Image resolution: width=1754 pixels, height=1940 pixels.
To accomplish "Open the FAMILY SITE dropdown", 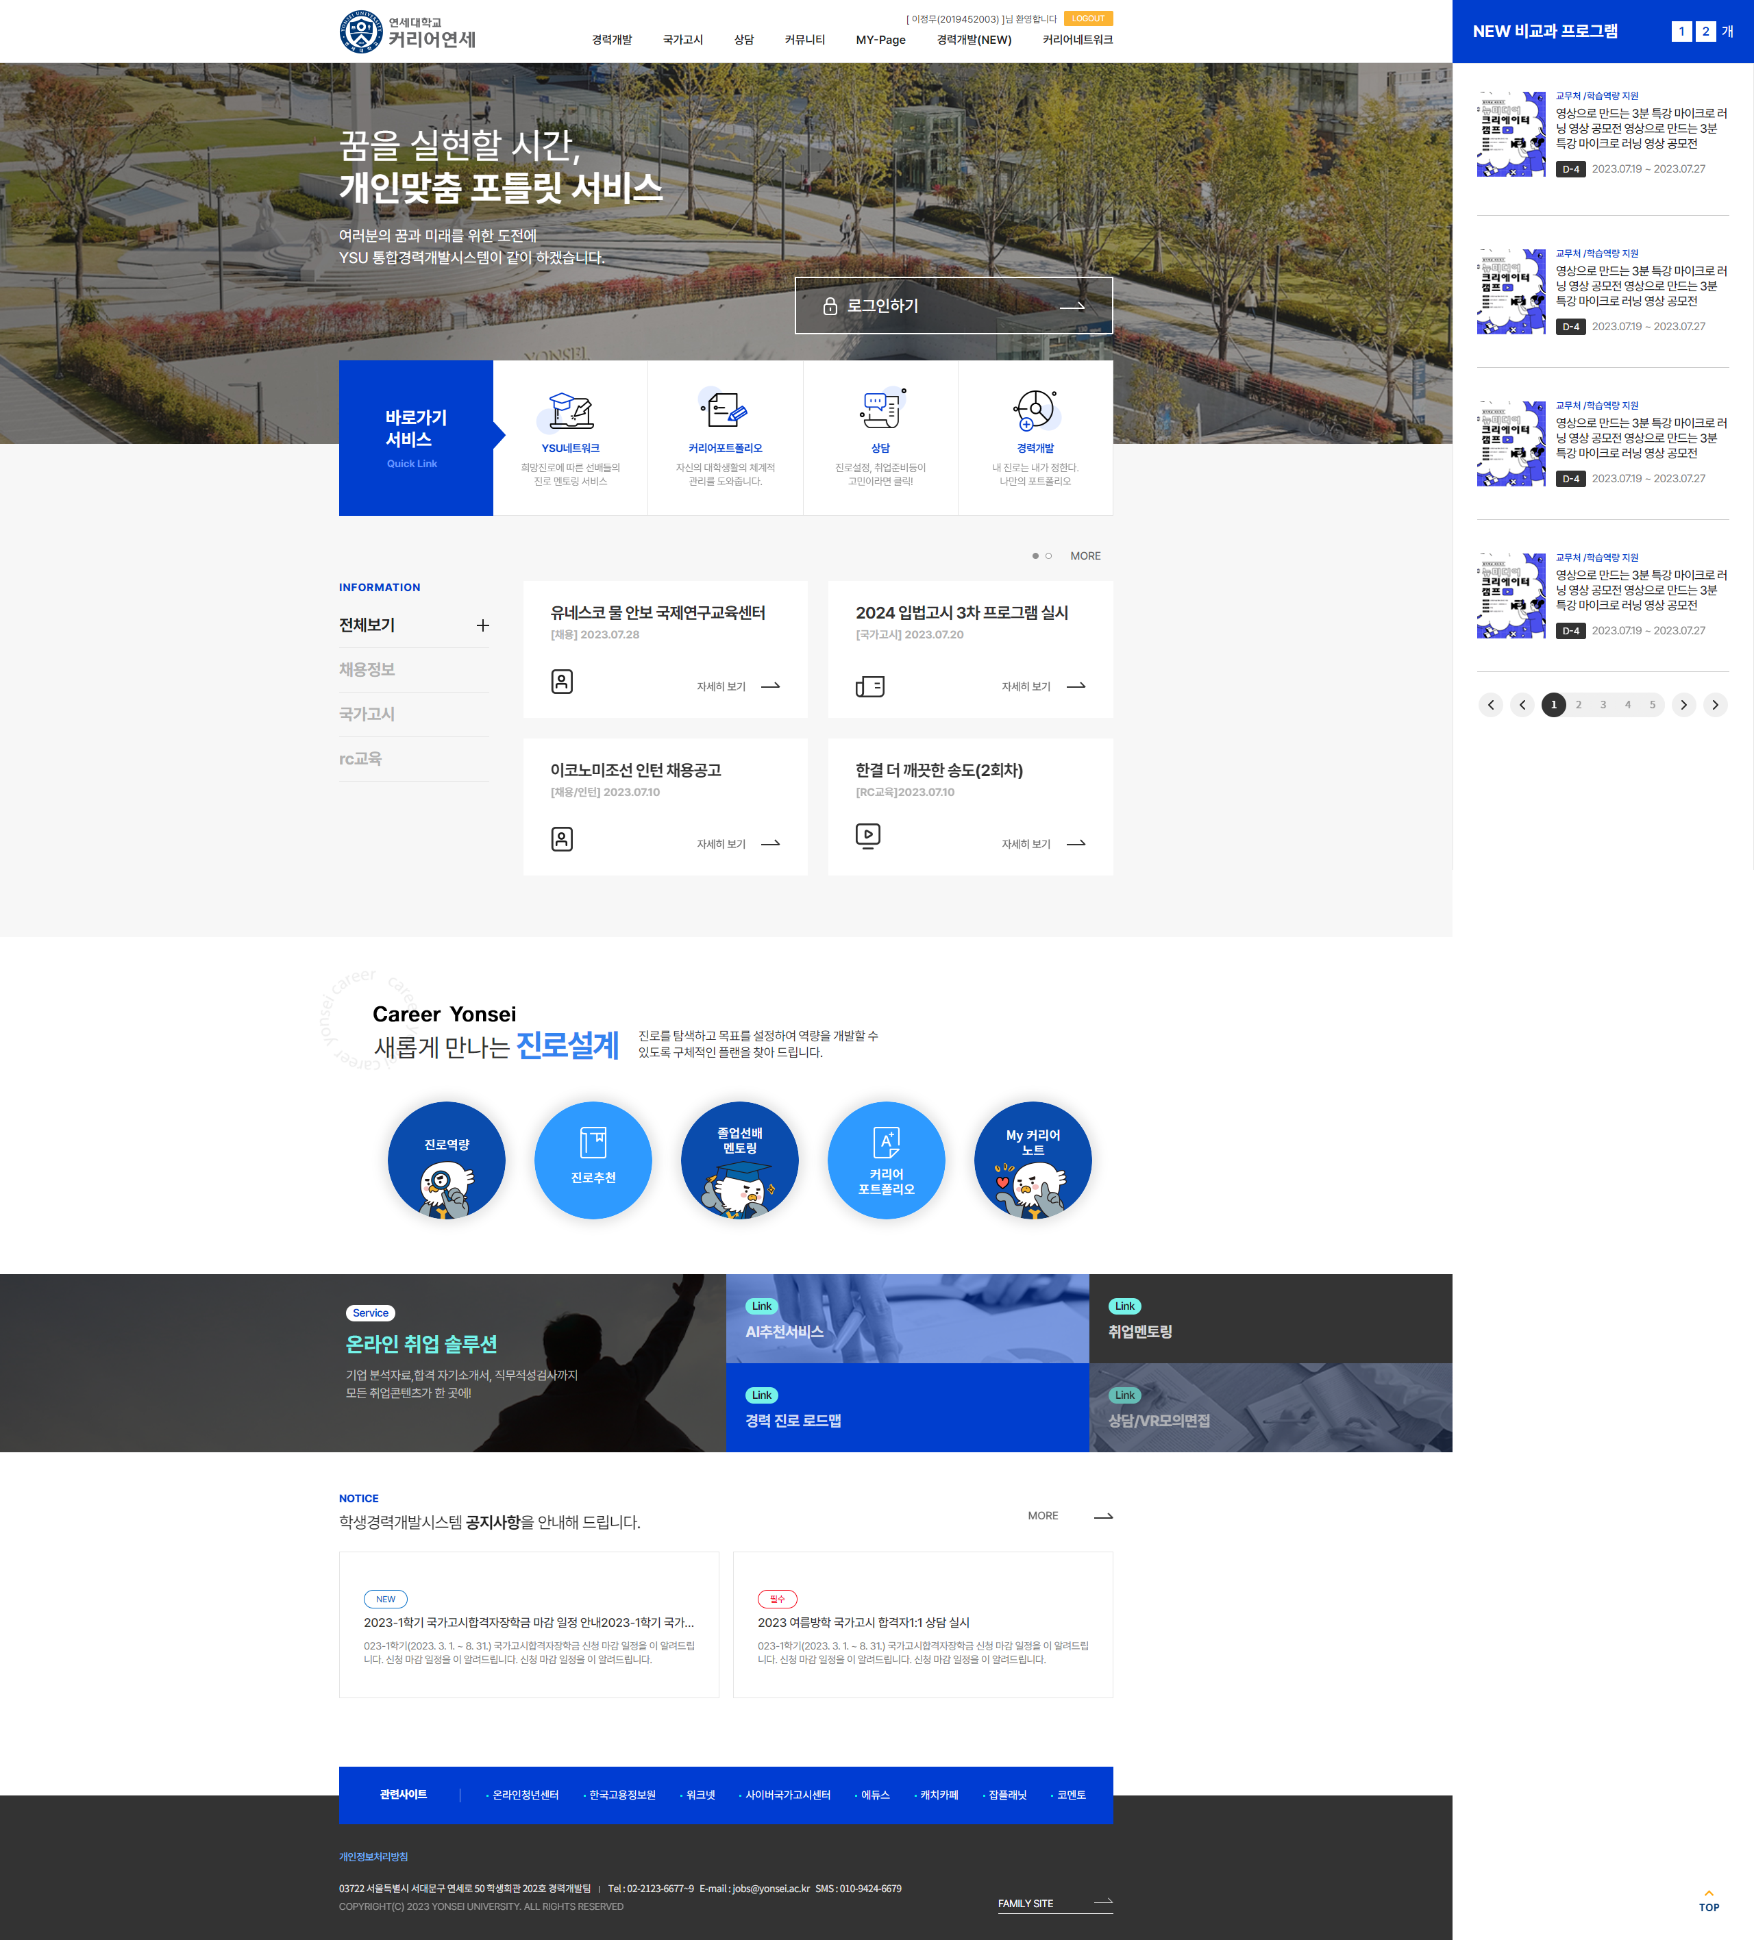I will coord(1054,1902).
